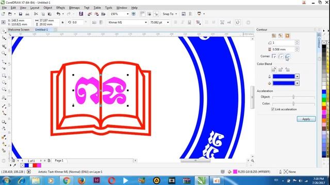330x185 pixels.
Task: Select the Rectangle tool
Action: pyautogui.click(x=4, y=76)
